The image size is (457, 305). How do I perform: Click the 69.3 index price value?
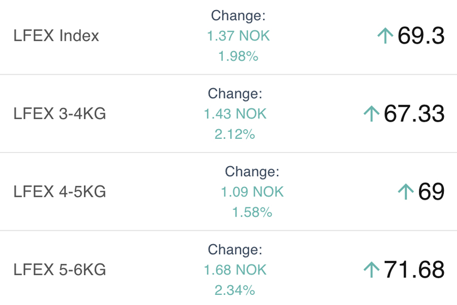(421, 36)
